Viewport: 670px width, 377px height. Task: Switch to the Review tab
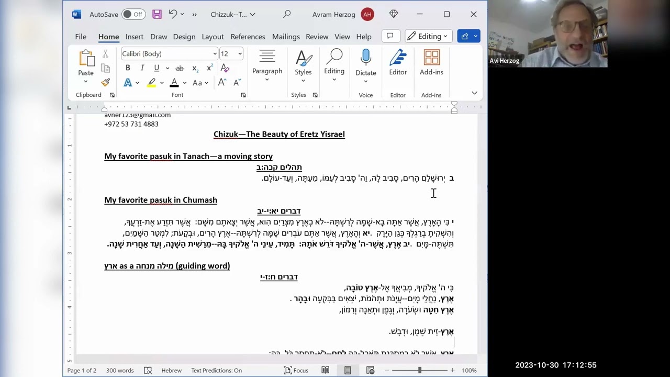pyautogui.click(x=317, y=37)
